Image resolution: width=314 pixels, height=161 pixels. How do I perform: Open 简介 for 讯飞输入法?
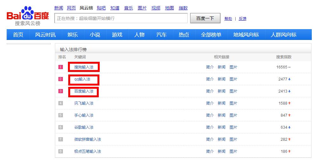(210, 103)
